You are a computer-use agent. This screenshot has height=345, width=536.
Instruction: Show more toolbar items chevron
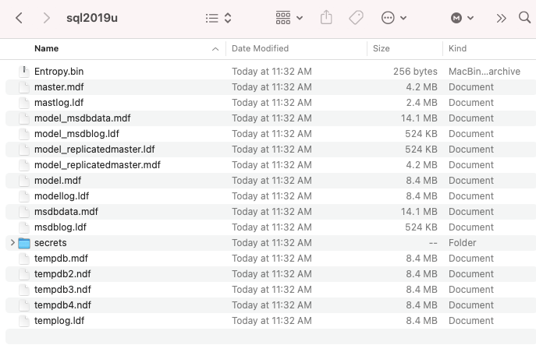click(x=502, y=18)
